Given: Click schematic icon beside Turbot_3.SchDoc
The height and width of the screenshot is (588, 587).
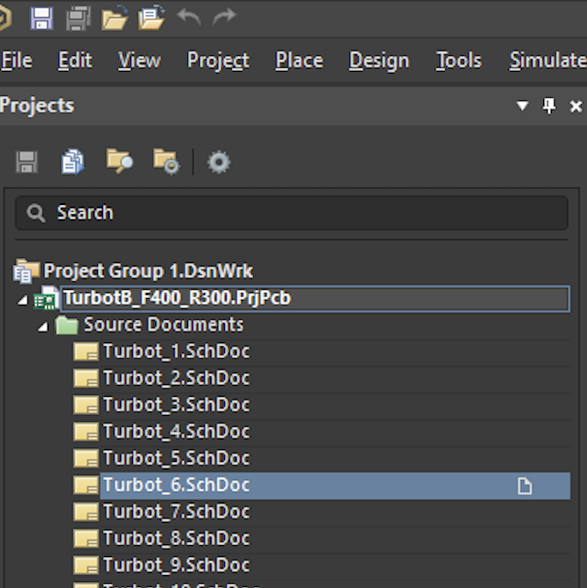Looking at the screenshot, I should (86, 405).
